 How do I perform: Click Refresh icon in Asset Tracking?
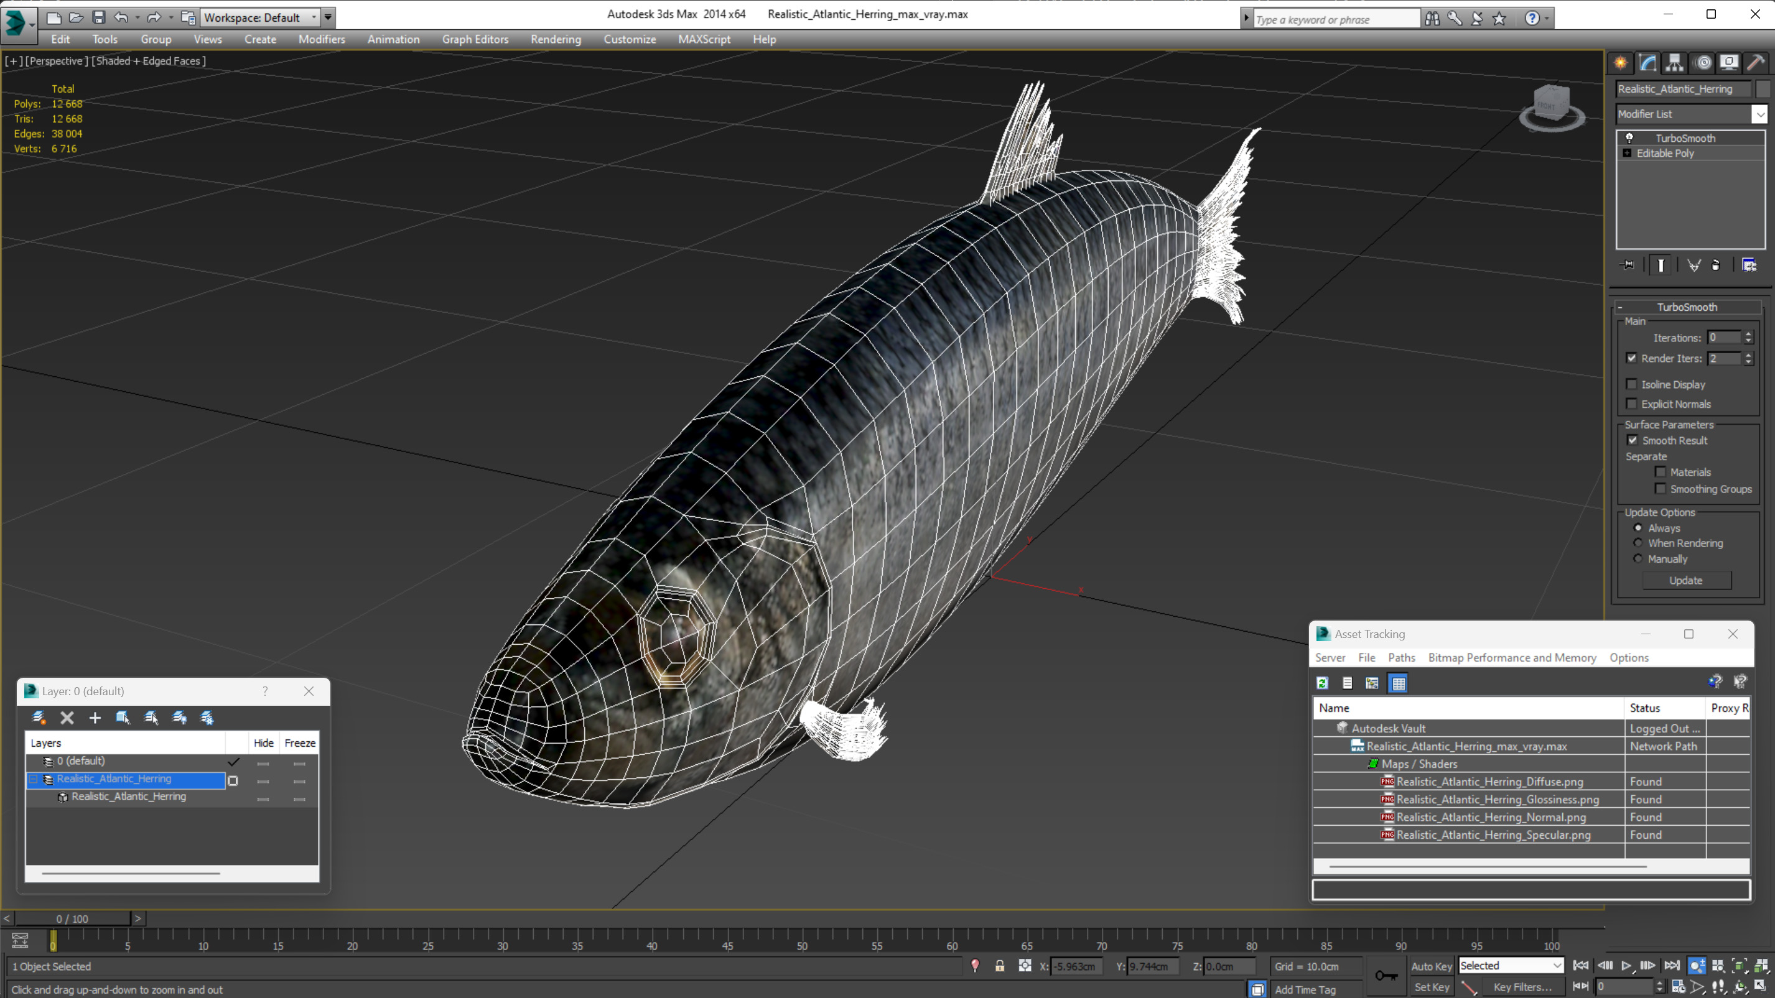click(1322, 683)
